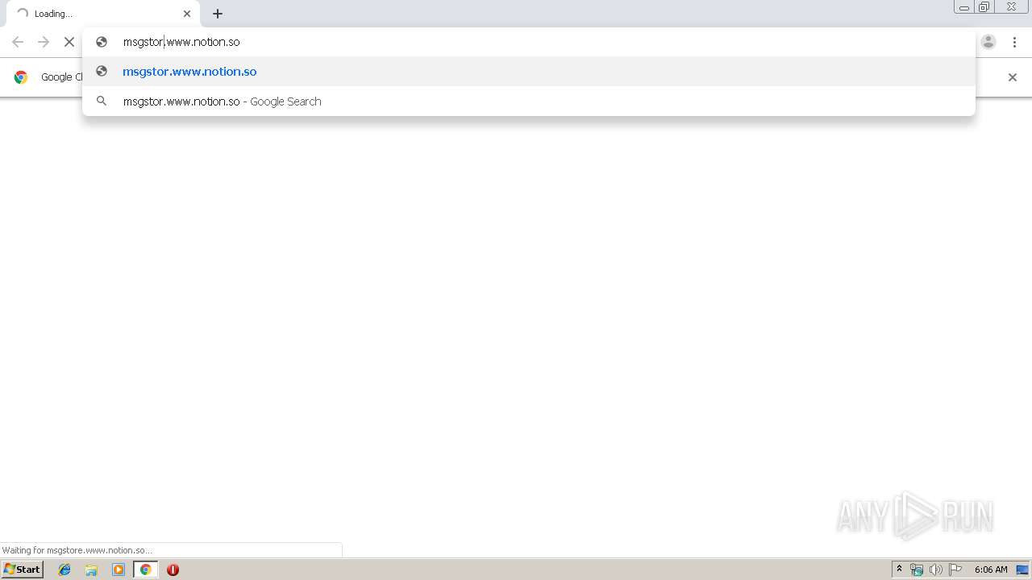This screenshot has height=580, width=1032.
Task: Click globe icon beside URL suggestion
Action: point(102,72)
